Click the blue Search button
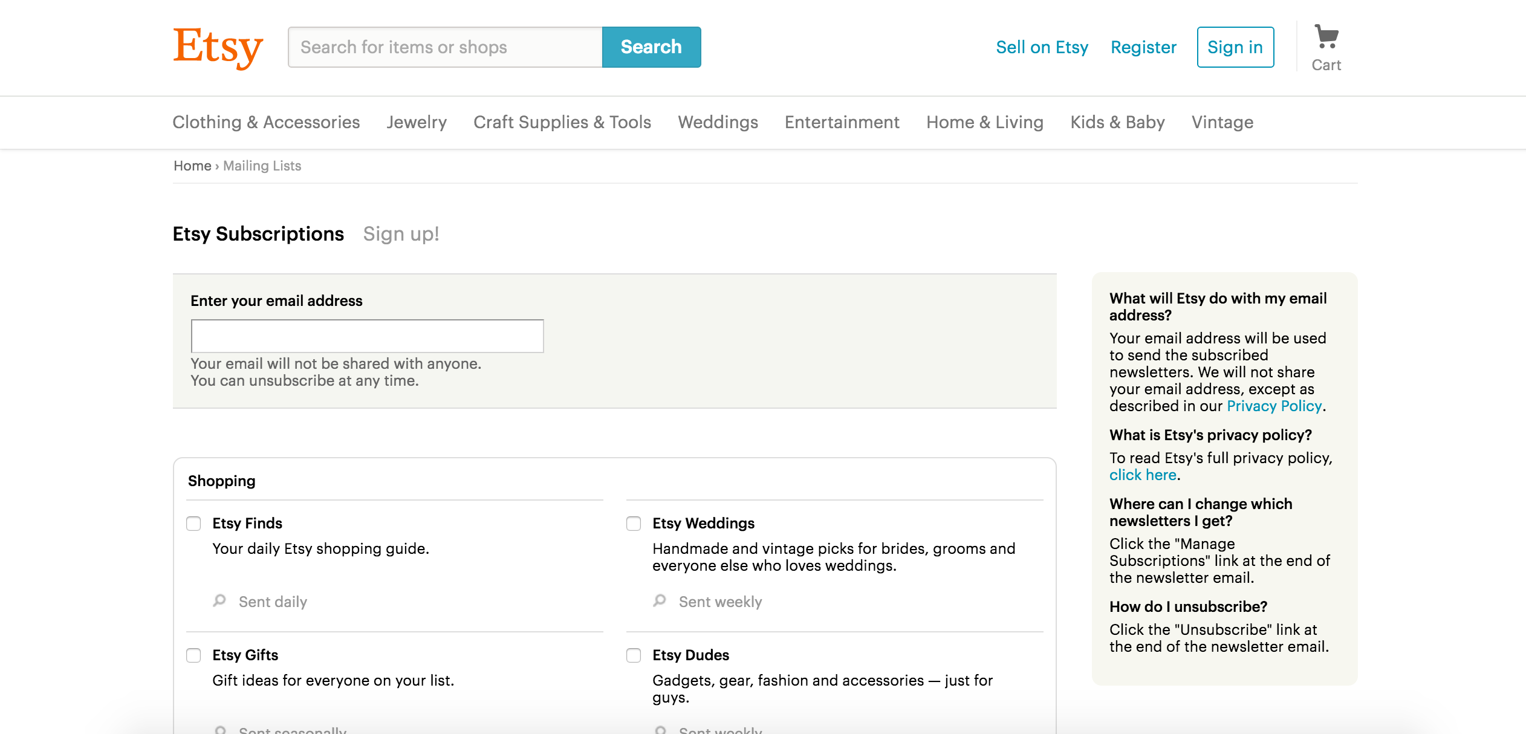Viewport: 1526px width, 734px height. tap(652, 47)
